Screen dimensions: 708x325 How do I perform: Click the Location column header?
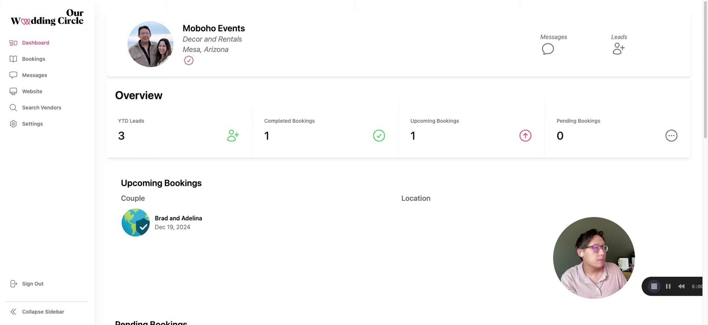pos(416,198)
